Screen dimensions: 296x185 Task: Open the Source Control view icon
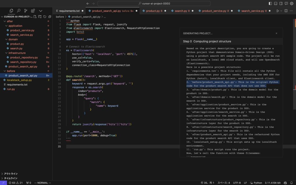click(x=26, y=11)
